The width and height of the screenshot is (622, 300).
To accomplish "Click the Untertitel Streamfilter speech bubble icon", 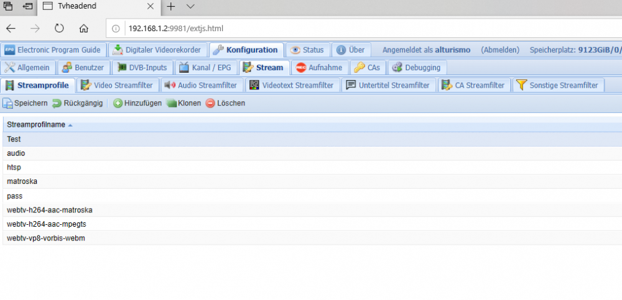I will [x=351, y=85].
